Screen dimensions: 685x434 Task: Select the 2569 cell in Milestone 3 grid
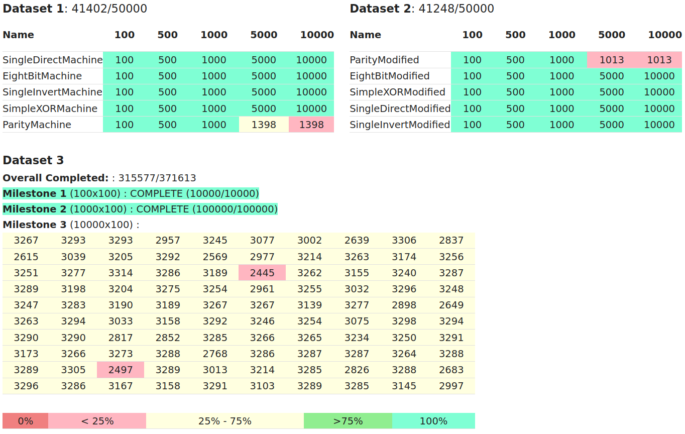click(215, 257)
